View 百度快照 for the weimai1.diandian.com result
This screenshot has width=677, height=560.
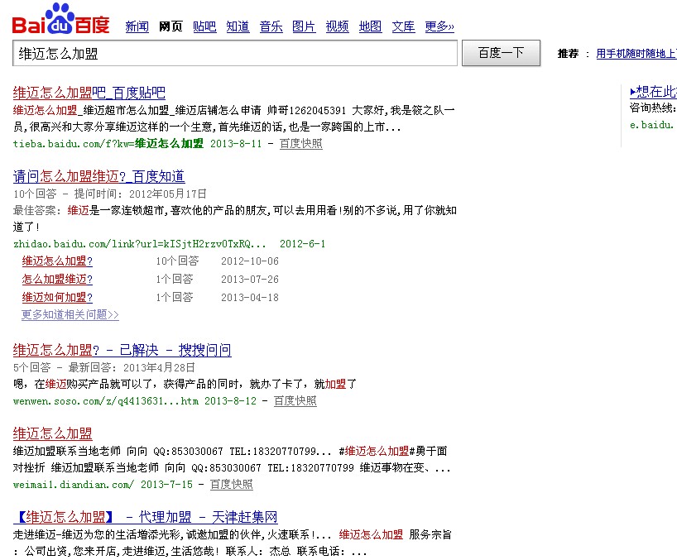pos(232,485)
